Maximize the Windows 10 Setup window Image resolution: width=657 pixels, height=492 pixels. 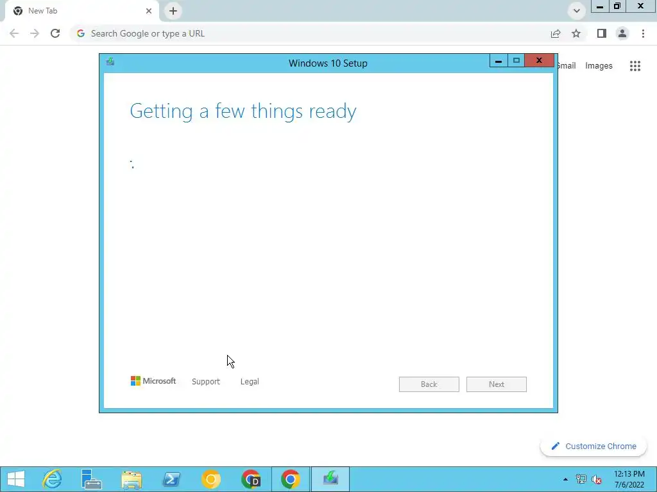pos(516,61)
